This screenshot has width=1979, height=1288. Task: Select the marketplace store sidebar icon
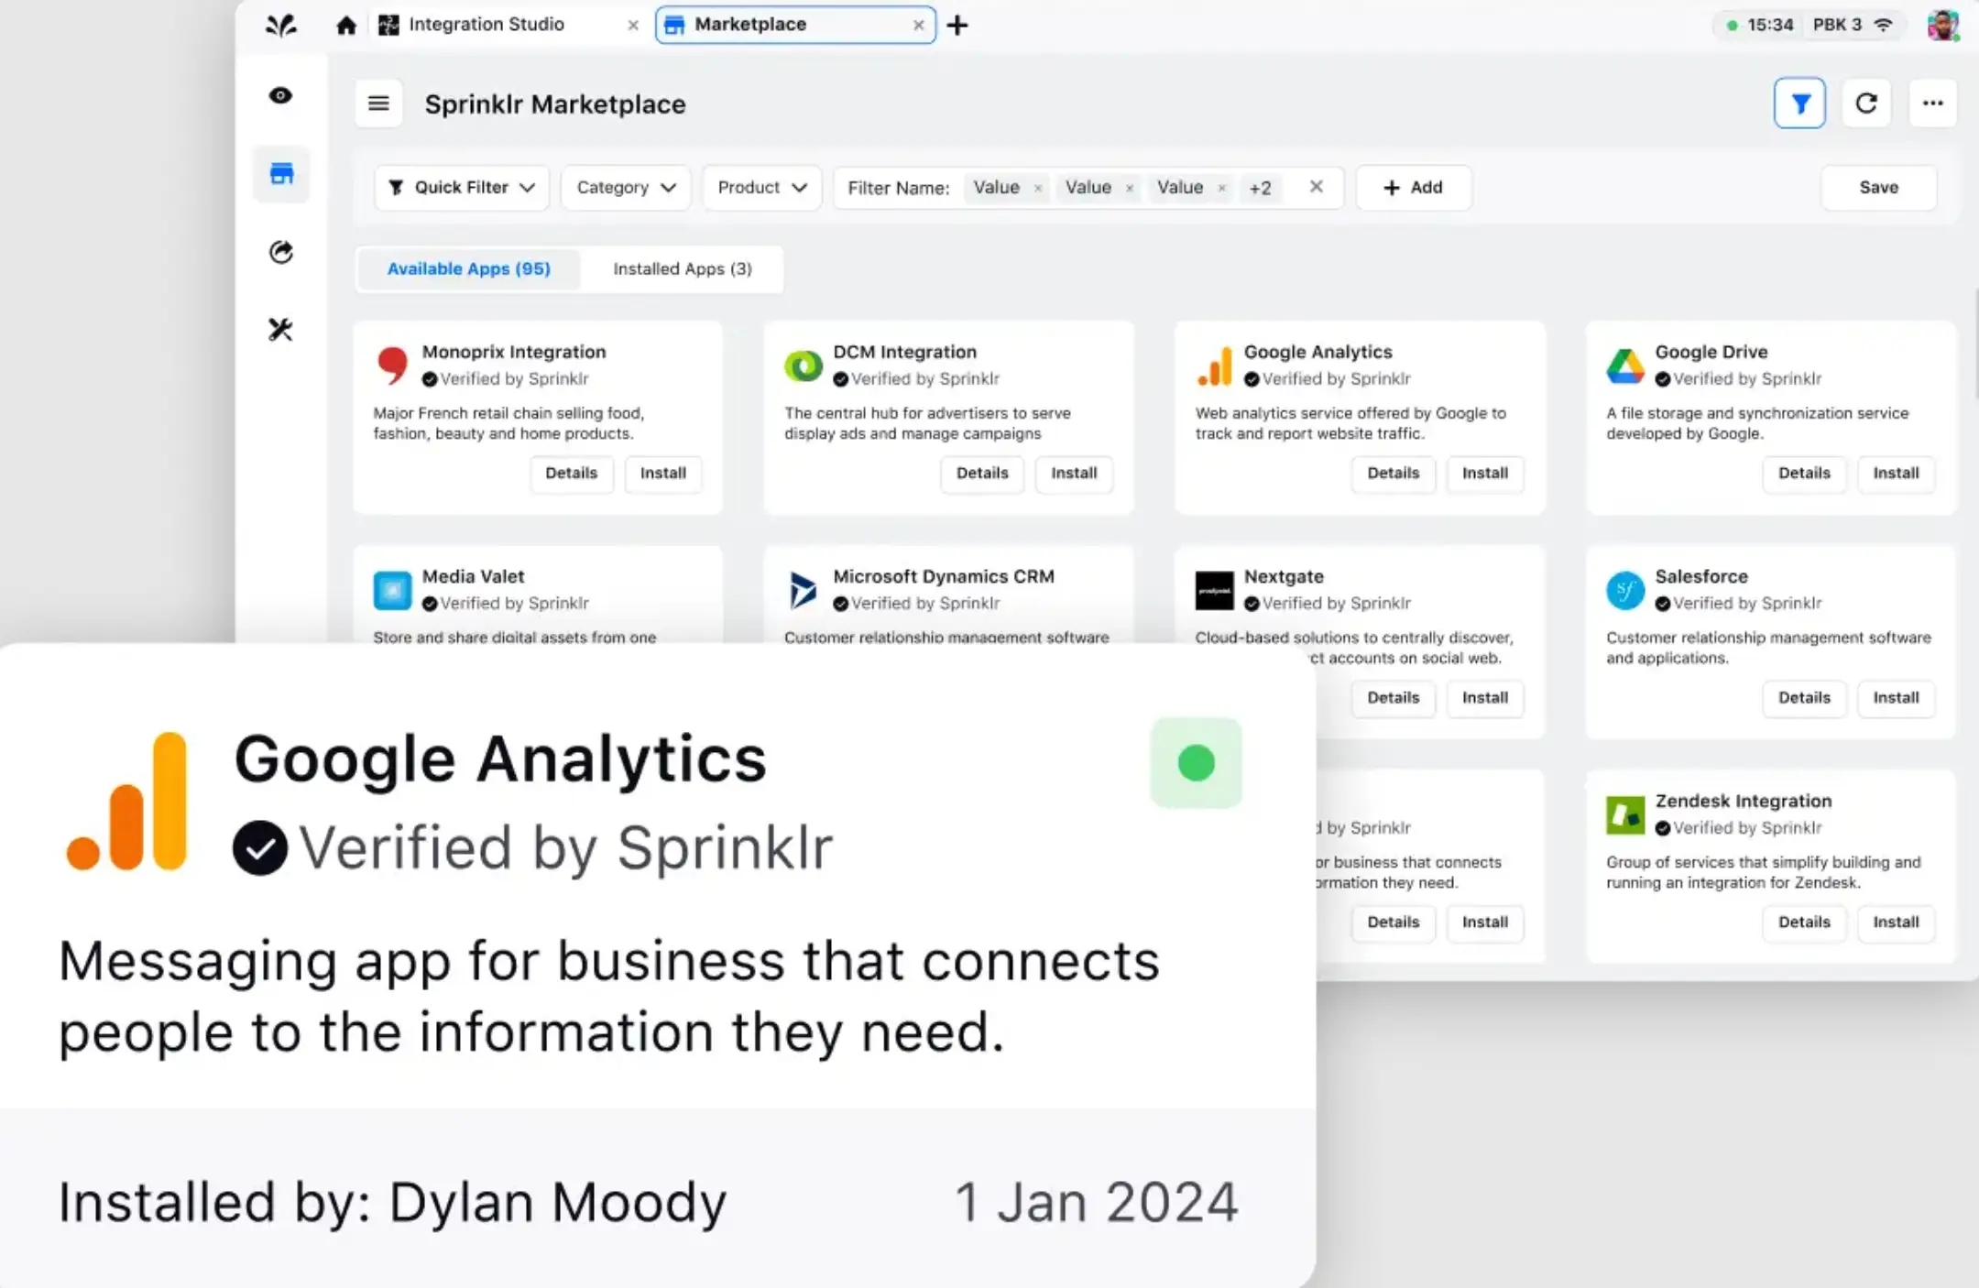pos(281,173)
